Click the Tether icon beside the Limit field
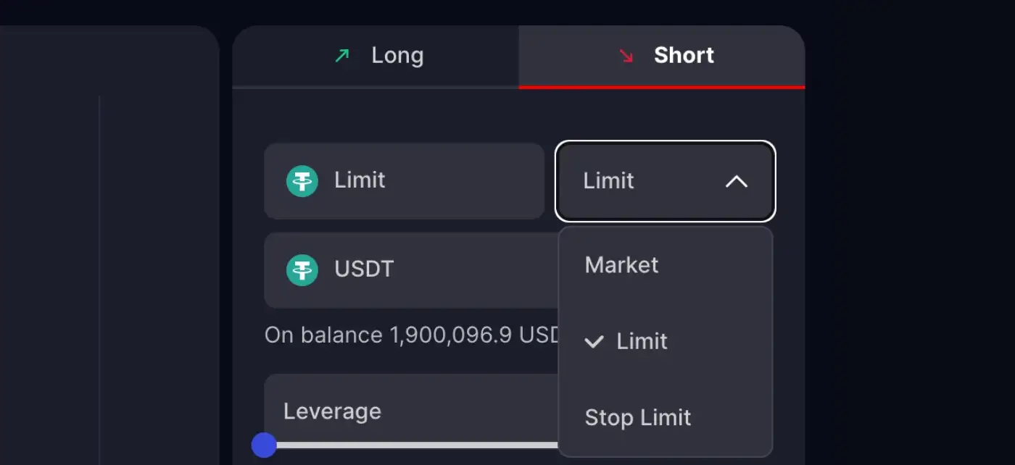 pos(302,181)
